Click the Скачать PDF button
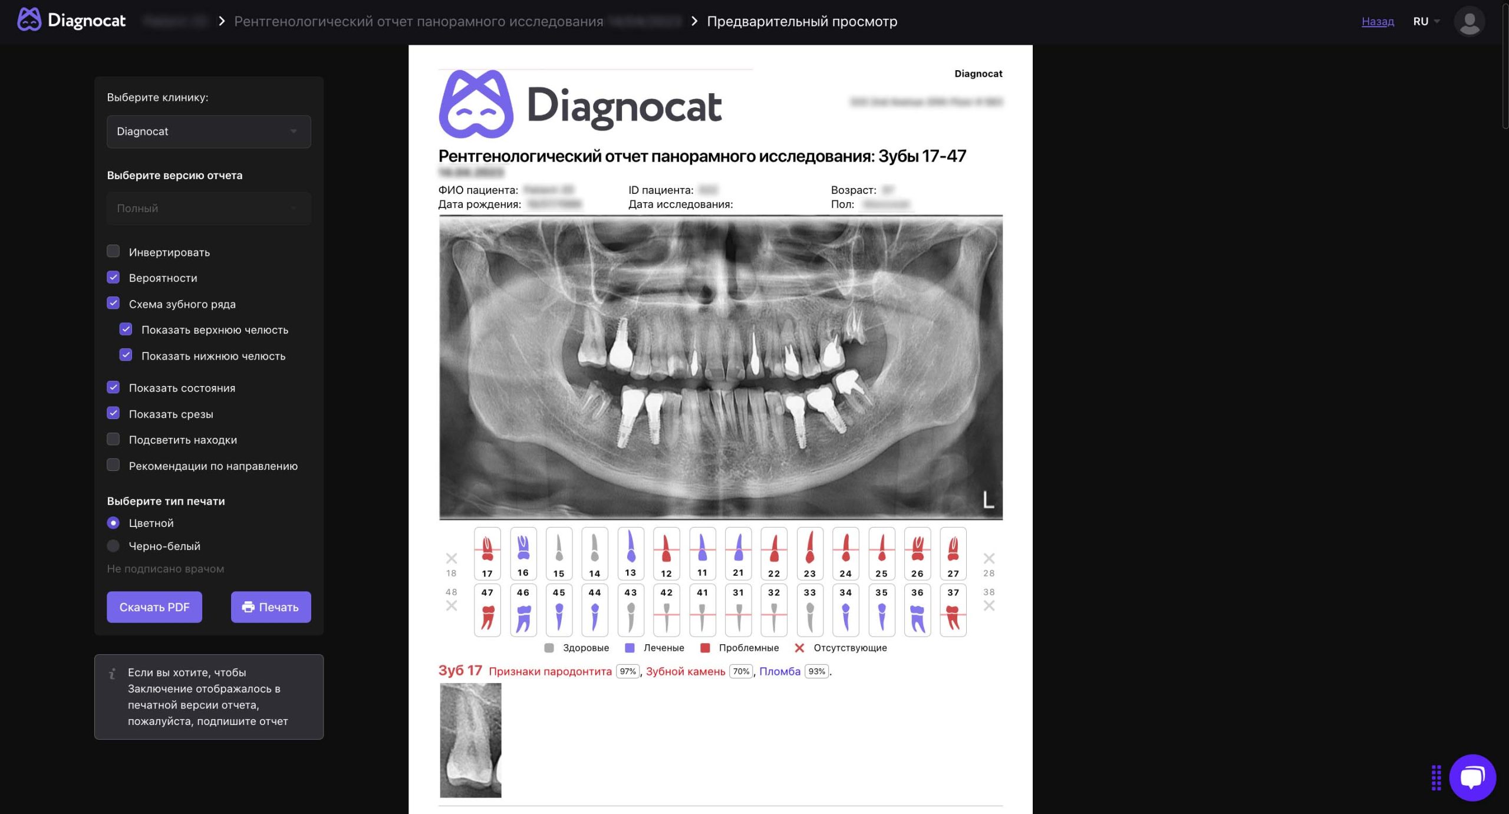The width and height of the screenshot is (1509, 814). click(x=154, y=607)
